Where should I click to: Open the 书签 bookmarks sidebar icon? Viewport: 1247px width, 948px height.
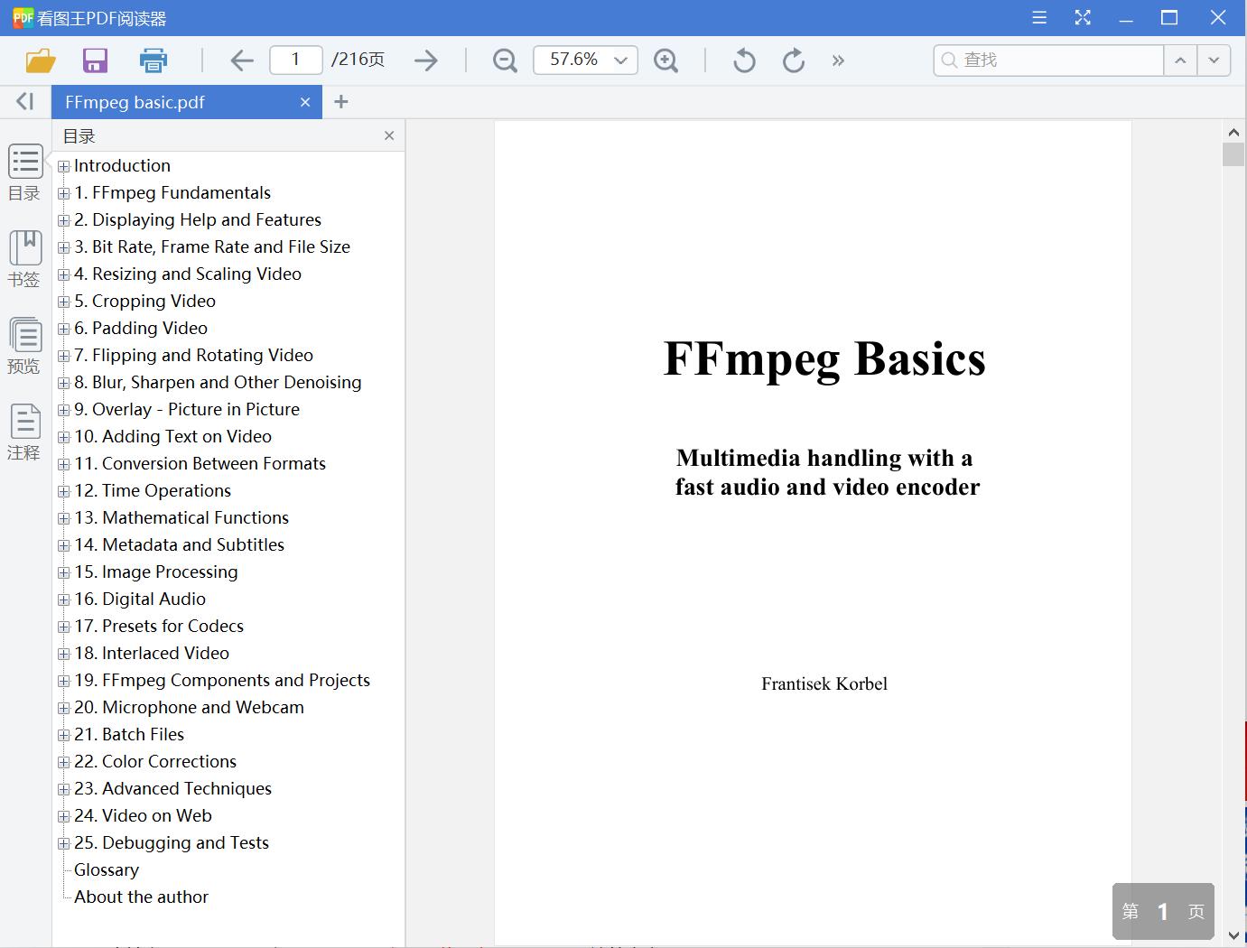pyautogui.click(x=25, y=259)
